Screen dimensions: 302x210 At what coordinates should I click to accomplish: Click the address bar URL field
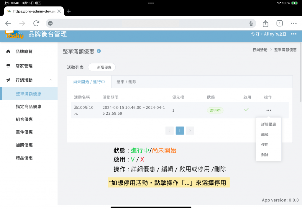pyautogui.click(x=151, y=23)
